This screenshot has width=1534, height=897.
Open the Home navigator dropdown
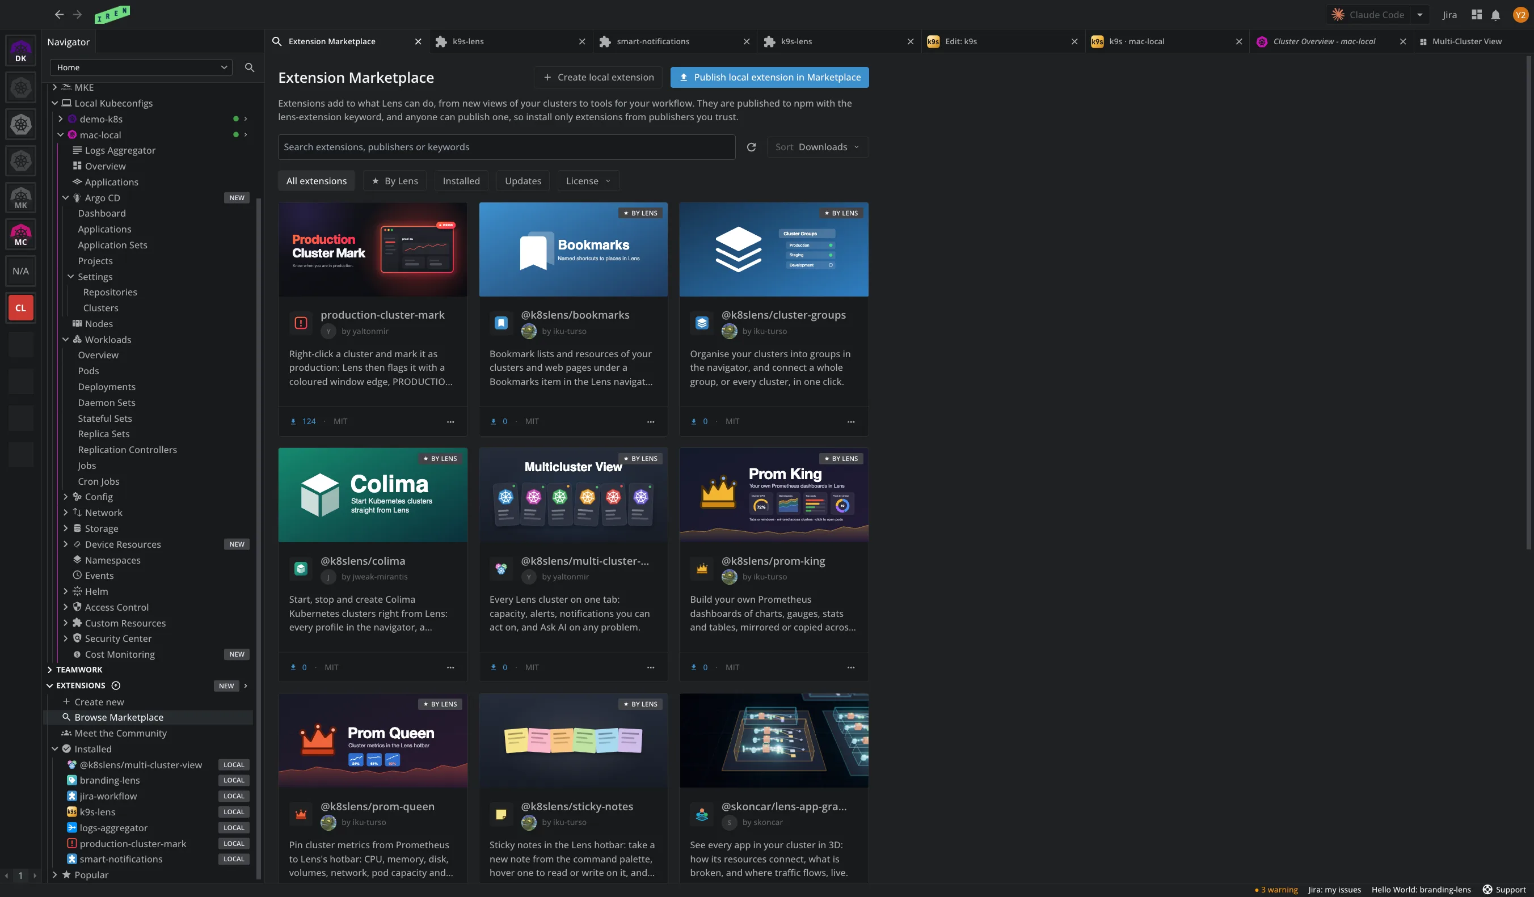(x=141, y=67)
